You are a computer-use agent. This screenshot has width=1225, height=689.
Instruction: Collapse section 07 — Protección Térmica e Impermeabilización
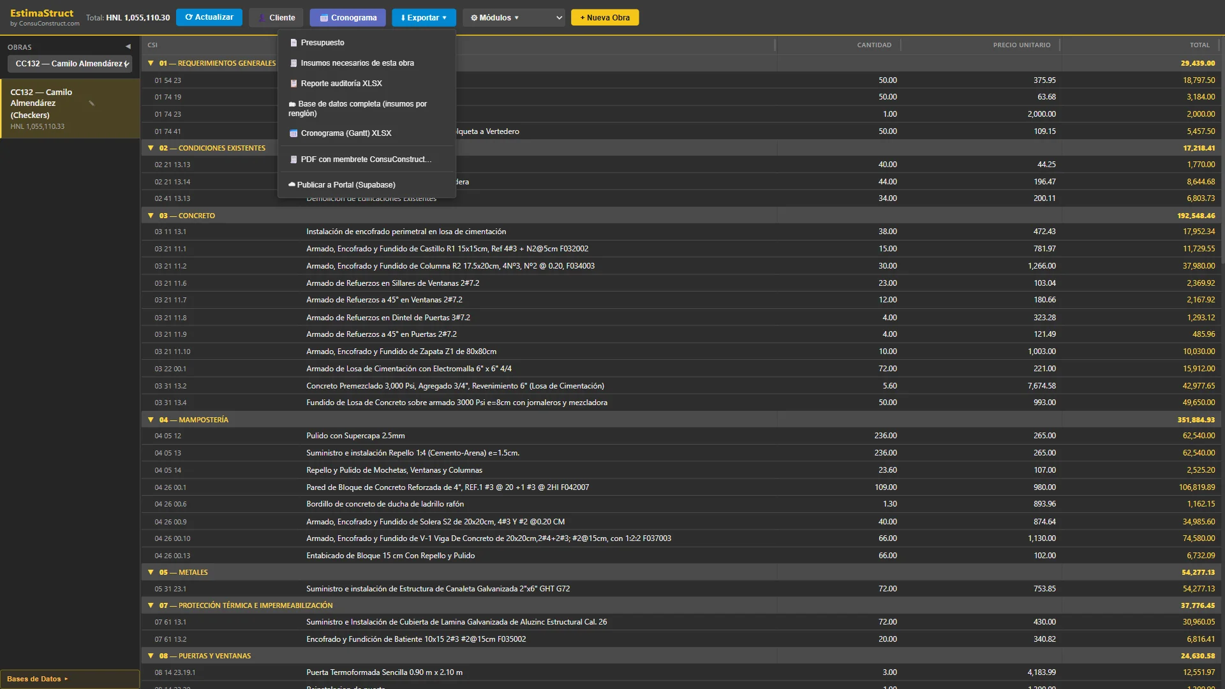point(151,605)
